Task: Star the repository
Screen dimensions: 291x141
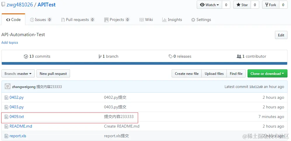Action: pyautogui.click(x=242, y=5)
